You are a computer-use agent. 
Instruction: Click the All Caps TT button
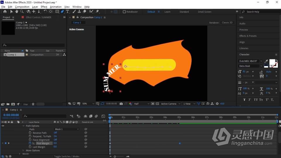point(256,100)
